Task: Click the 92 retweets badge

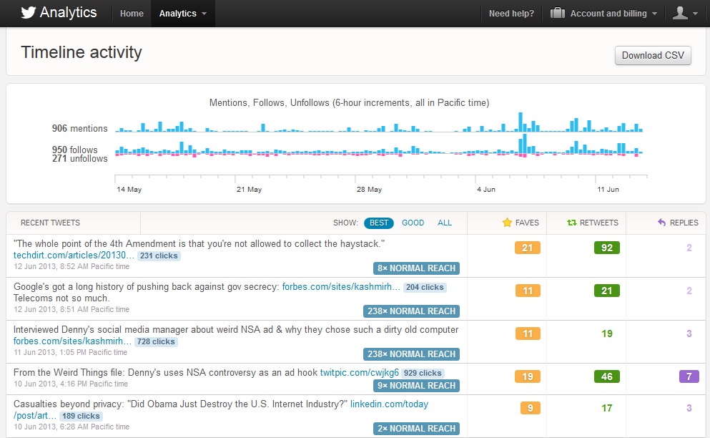Action: 607,248
